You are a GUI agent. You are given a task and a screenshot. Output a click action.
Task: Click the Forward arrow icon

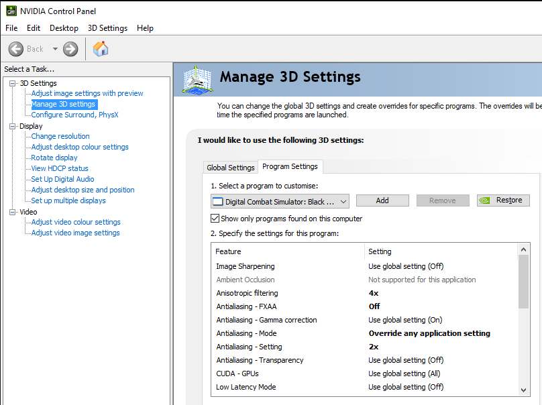(70, 49)
